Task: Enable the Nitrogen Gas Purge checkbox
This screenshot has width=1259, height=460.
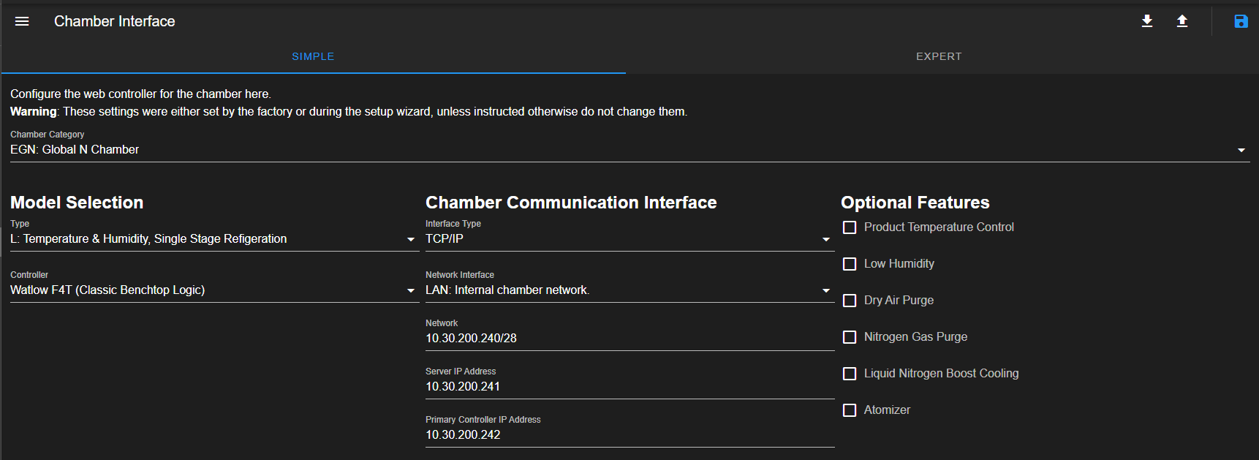Action: coord(850,337)
